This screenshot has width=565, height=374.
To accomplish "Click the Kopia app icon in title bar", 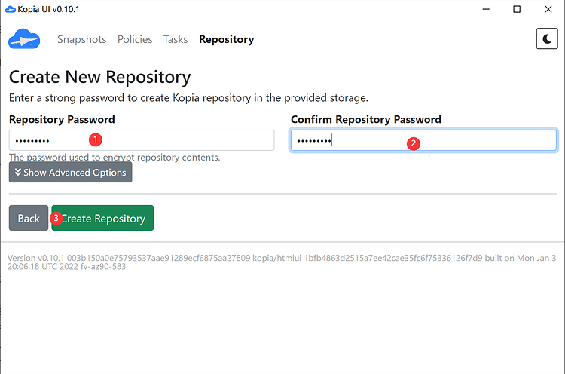I will point(11,9).
